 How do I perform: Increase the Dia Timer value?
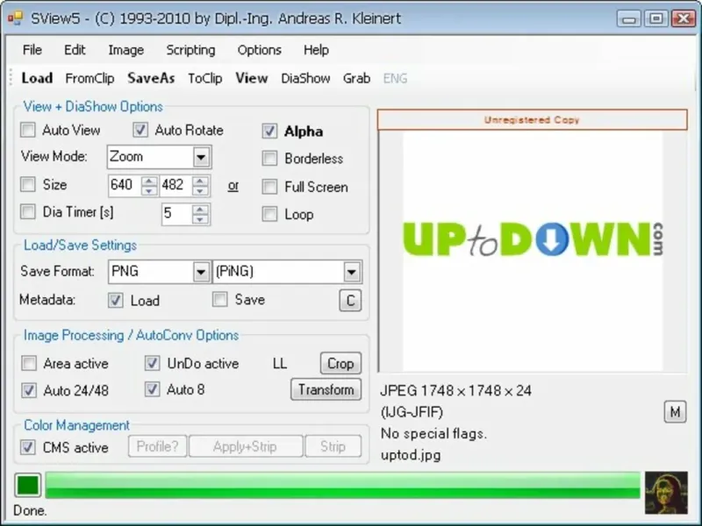pos(200,209)
